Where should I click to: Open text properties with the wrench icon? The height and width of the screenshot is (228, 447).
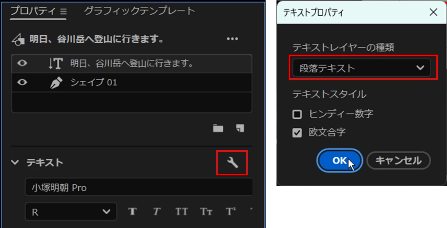tap(232, 163)
